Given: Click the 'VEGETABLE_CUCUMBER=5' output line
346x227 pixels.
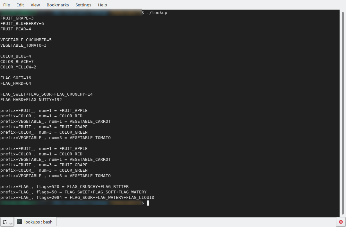Looking at the screenshot, I should coord(26,40).
